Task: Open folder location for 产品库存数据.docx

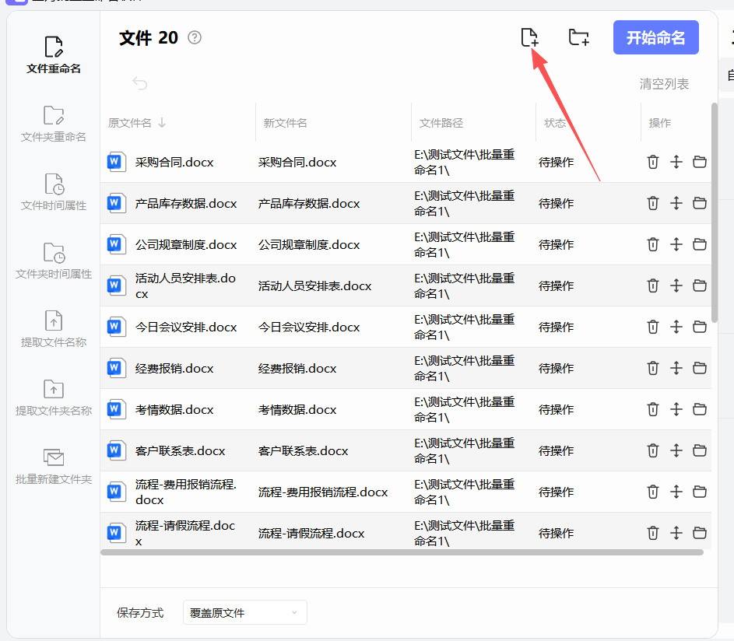Action: 699,203
